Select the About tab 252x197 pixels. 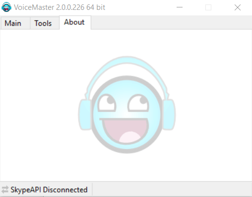coord(75,22)
